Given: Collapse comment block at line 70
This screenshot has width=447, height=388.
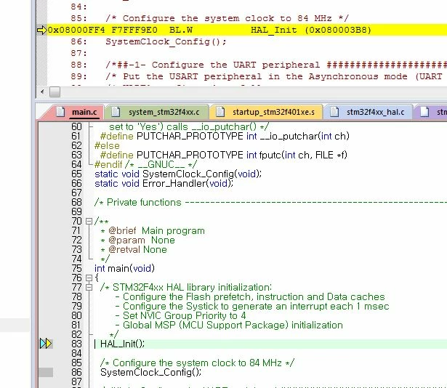Looking at the screenshot, I should tap(89, 221).
